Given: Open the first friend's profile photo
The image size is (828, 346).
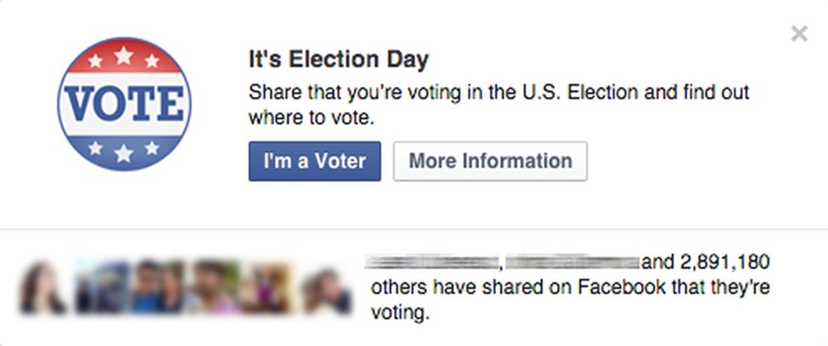Looking at the screenshot, I should point(44,287).
